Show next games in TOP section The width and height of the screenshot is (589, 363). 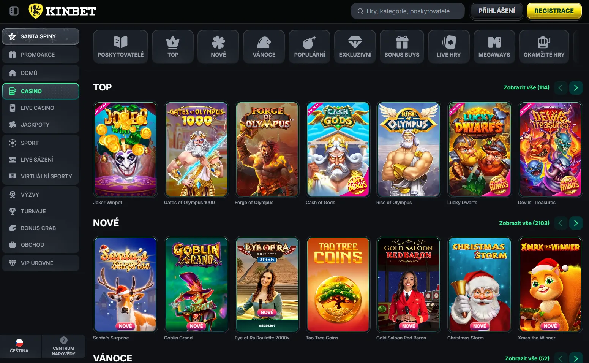[576, 88]
